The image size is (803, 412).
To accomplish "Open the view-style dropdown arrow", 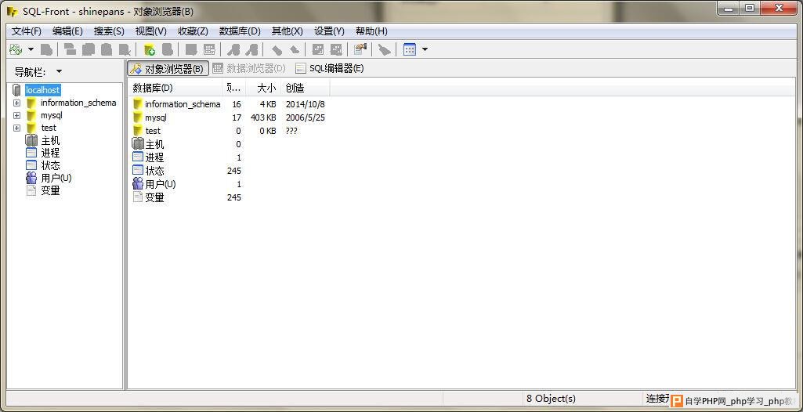I will pyautogui.click(x=425, y=49).
